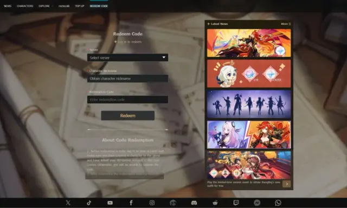The width and height of the screenshot is (347, 208).
Task: Open the Reddit social link
Action: point(215,203)
